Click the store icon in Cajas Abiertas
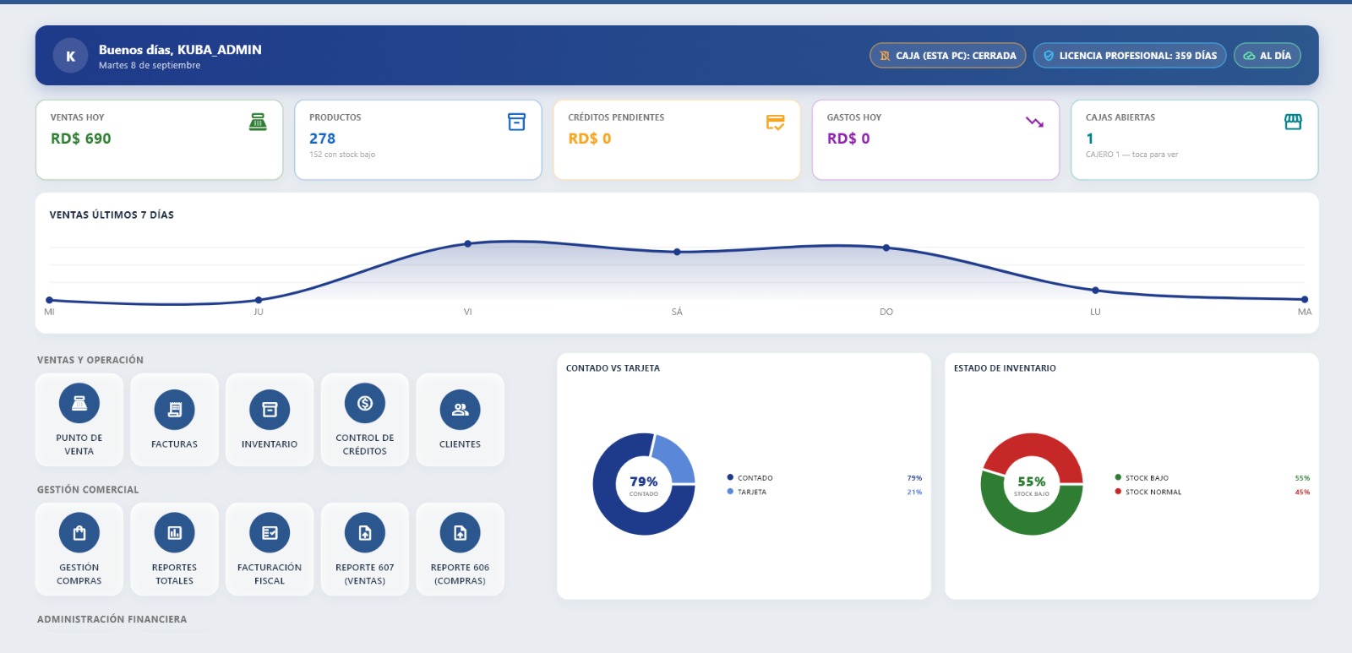 tap(1293, 122)
